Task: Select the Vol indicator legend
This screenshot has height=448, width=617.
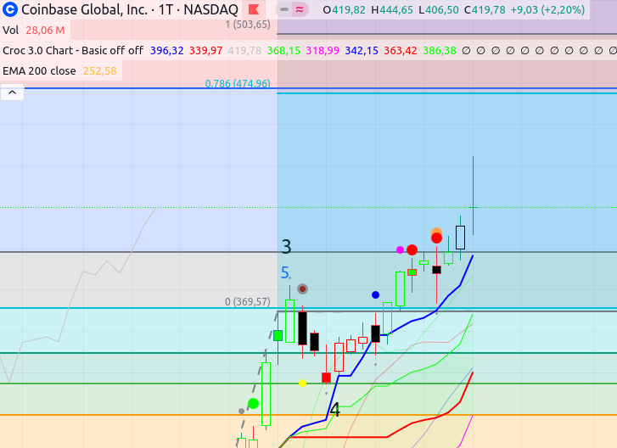Action: pyautogui.click(x=10, y=30)
